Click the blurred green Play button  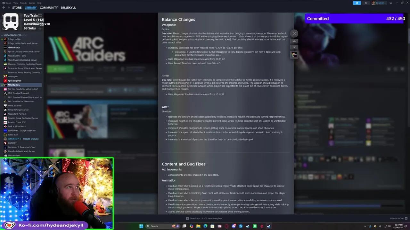tap(60, 69)
